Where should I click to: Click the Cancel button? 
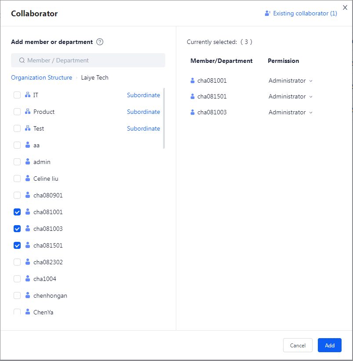pyautogui.click(x=298, y=345)
